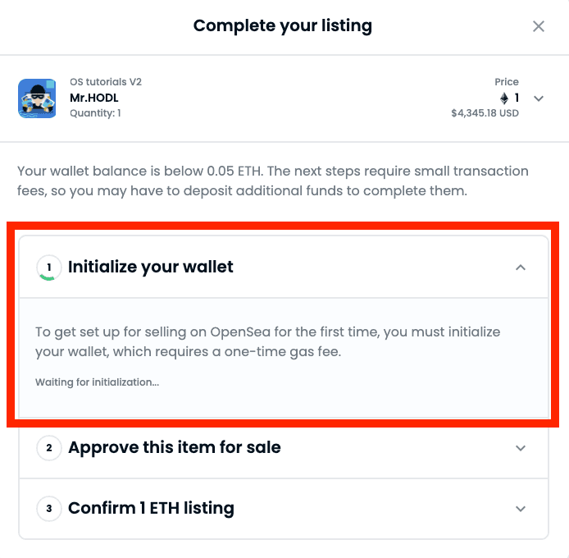
Task: Click the OS tutorials V2 collection name
Action: click(x=106, y=82)
